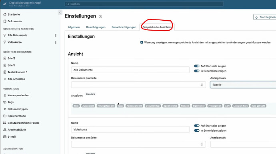Click stepper on Videokurse pages field

[202, 144]
